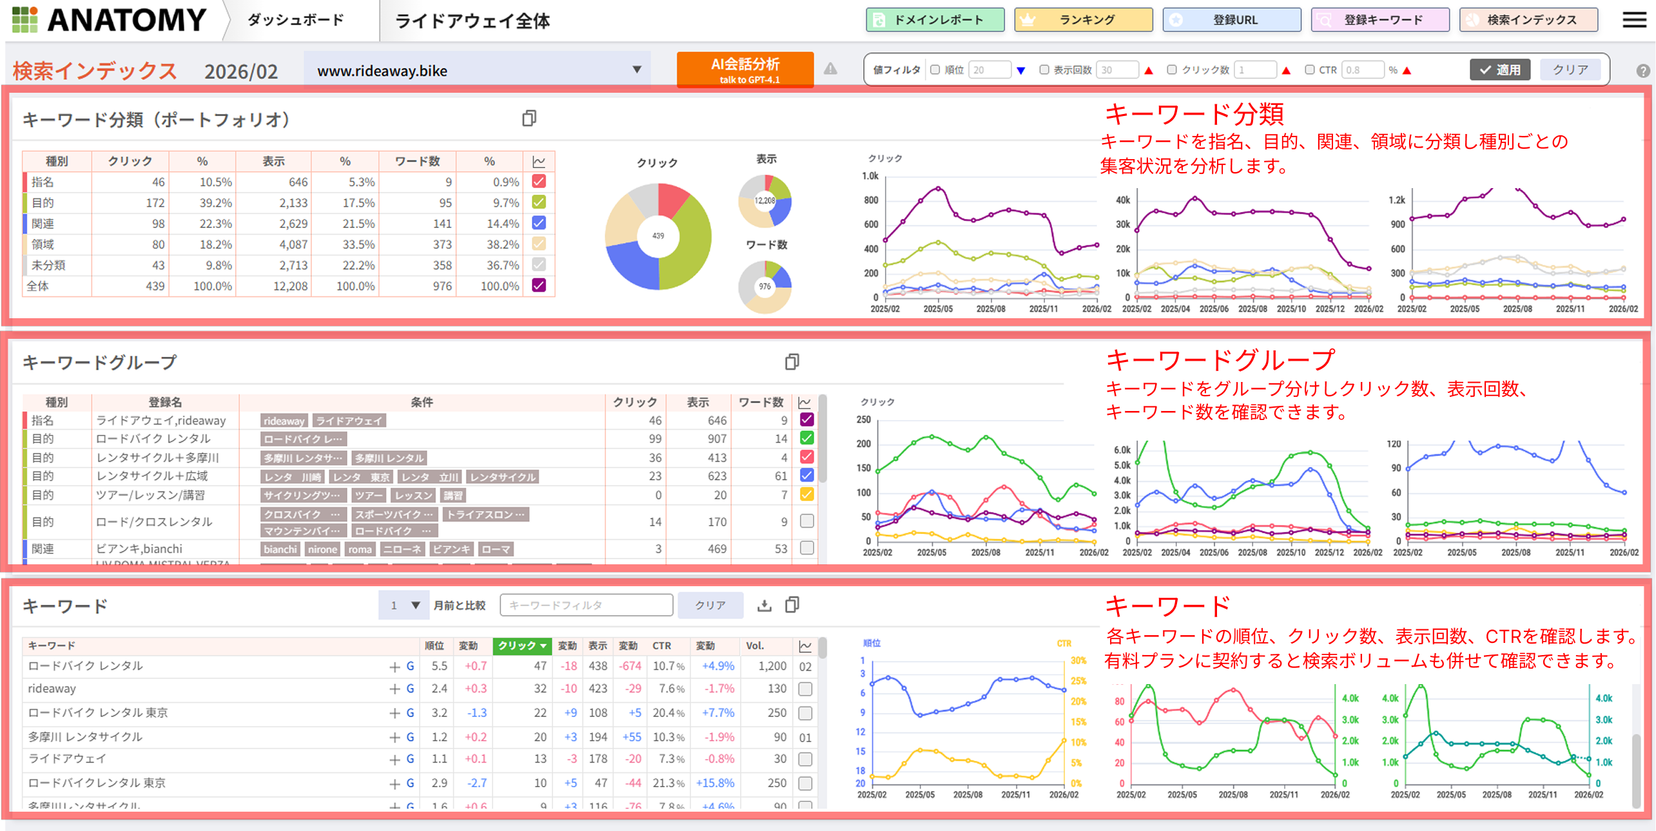Open the ドメインレポート tab
The height and width of the screenshot is (831, 1656).
pos(935,20)
